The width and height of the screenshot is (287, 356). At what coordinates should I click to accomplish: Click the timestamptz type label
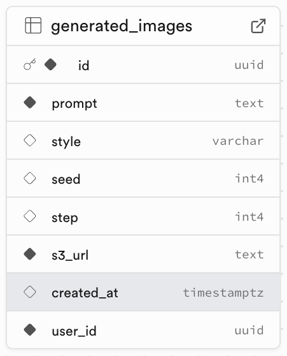click(223, 293)
